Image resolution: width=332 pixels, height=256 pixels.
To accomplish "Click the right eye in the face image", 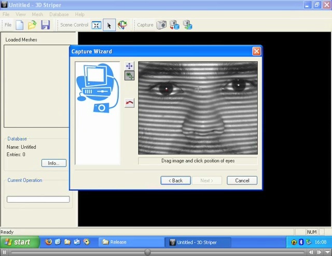I will (239, 85).
